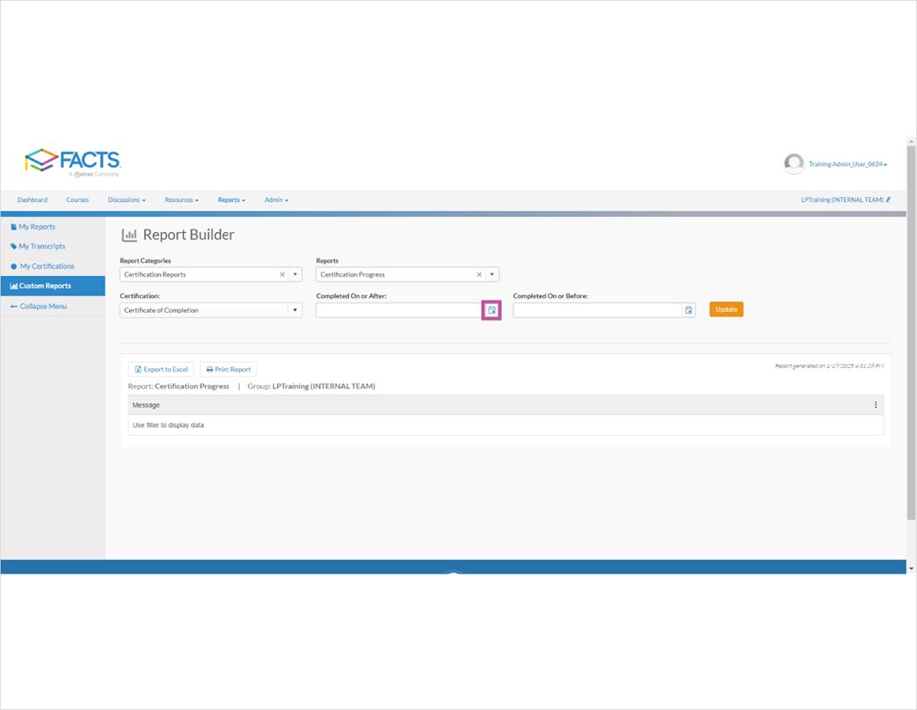Go to Dashboard

[x=33, y=199]
